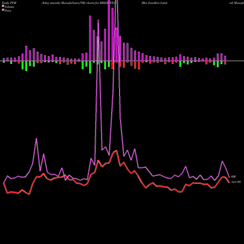Click the 'Daily PVM' title text
This screenshot has width=244, height=244.
(x=9, y=3)
